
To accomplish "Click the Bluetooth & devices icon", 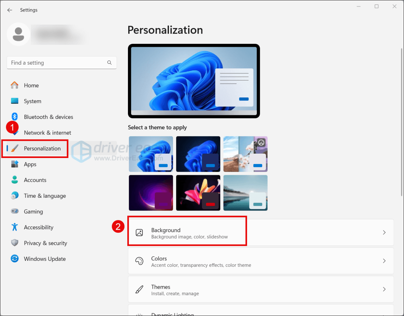I will click(x=14, y=117).
